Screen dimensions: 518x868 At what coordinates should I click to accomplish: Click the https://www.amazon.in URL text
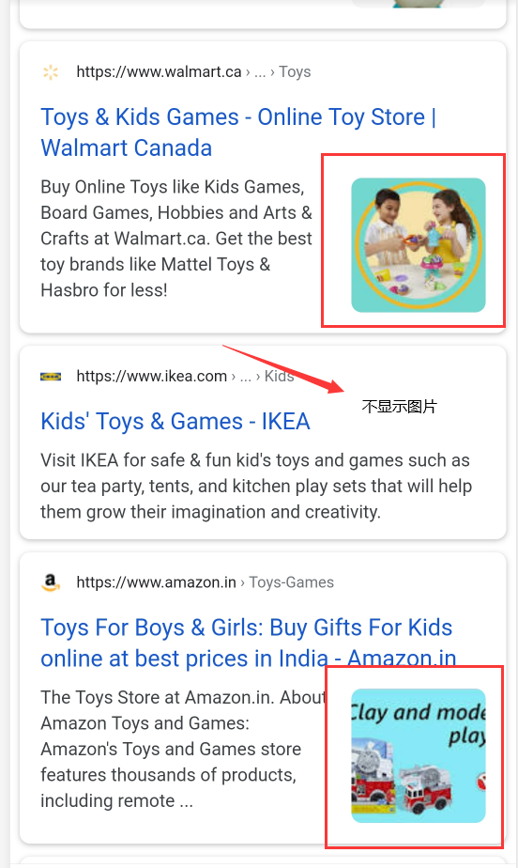pos(156,582)
